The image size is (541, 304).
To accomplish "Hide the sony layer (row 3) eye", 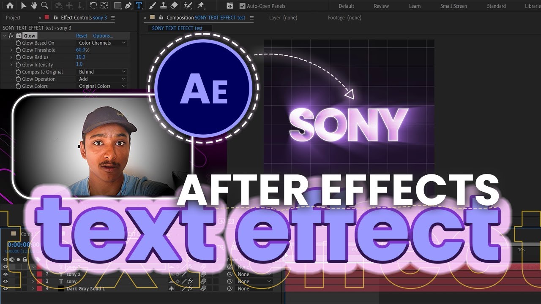I will pyautogui.click(x=5, y=282).
